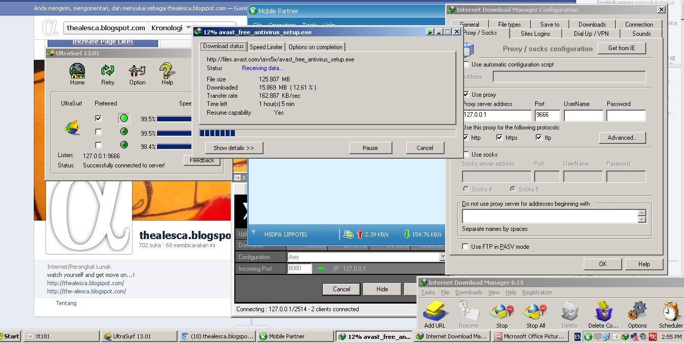This screenshot has height=344, width=684.
Task: Click the UltraSurf boat logo icon
Action: click(x=72, y=127)
